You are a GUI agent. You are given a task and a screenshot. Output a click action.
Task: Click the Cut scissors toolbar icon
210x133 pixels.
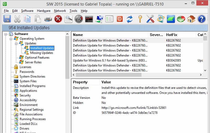[17, 19]
